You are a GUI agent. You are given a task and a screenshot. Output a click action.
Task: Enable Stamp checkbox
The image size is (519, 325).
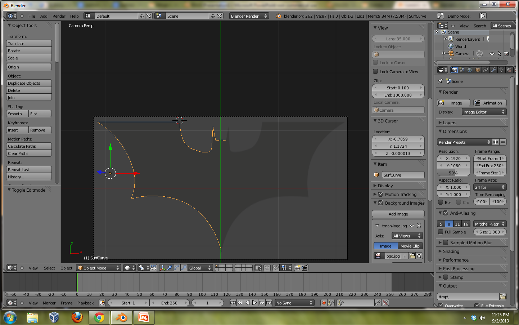446,277
